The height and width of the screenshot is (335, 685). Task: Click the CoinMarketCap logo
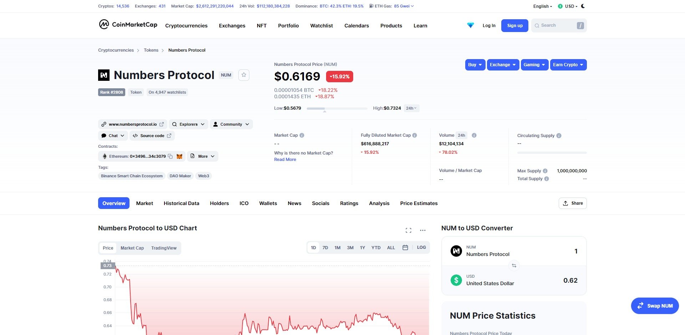point(128,25)
